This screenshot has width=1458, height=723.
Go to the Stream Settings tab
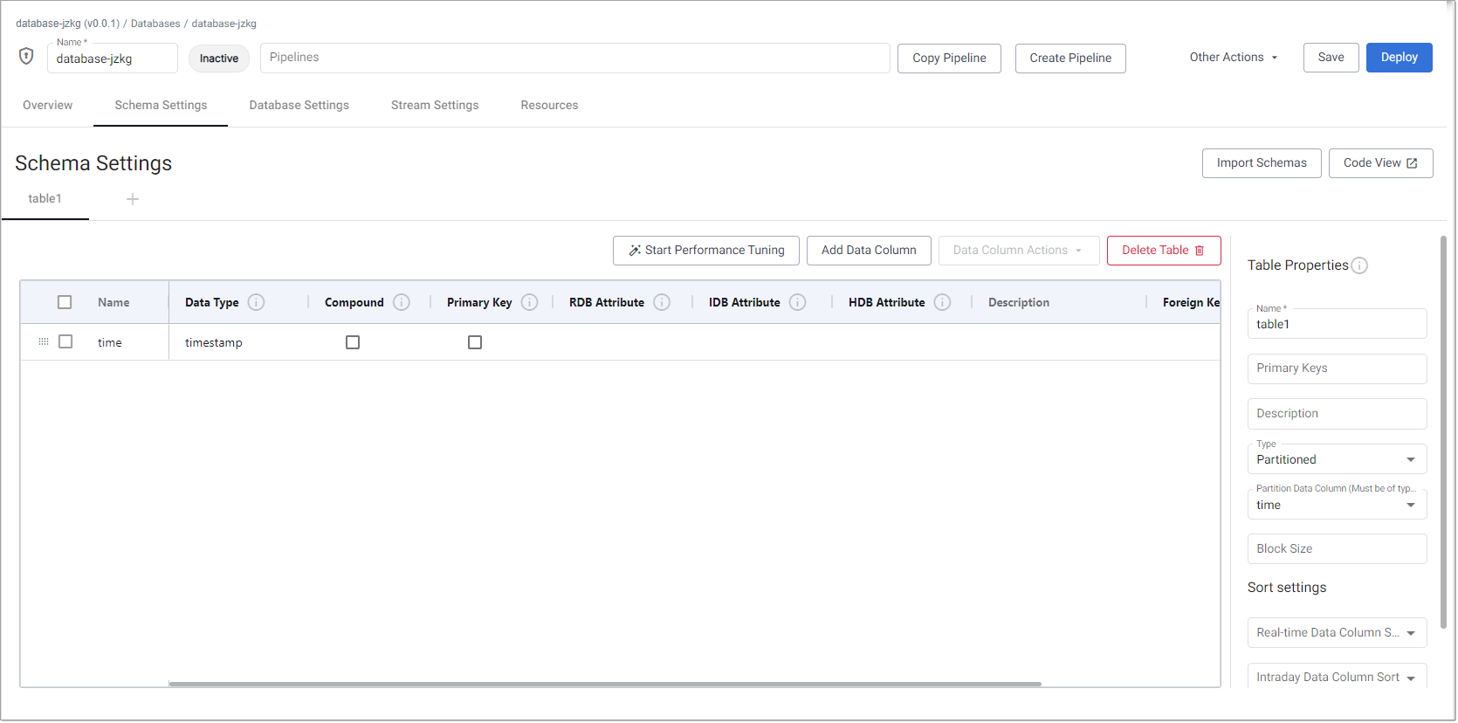click(435, 106)
